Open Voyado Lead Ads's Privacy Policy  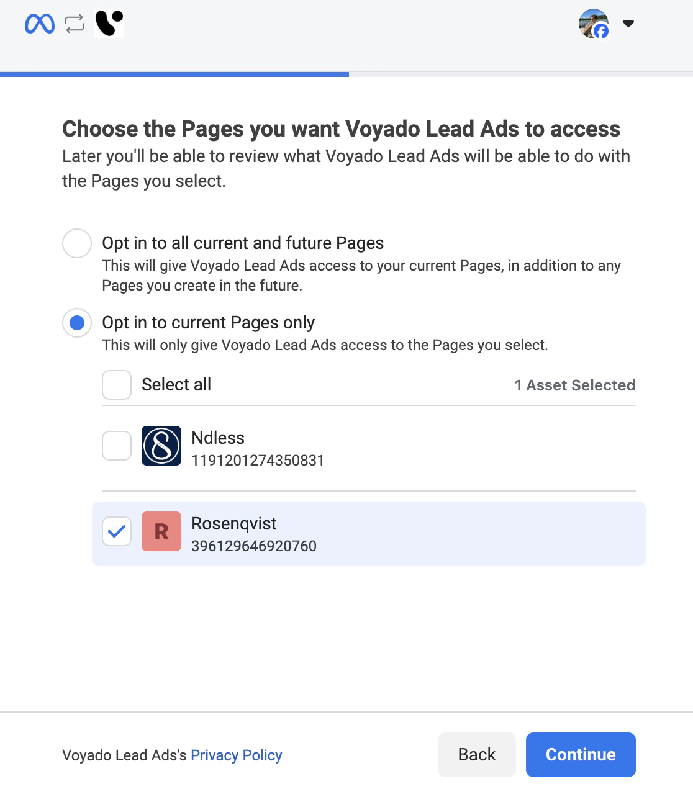[x=236, y=755]
